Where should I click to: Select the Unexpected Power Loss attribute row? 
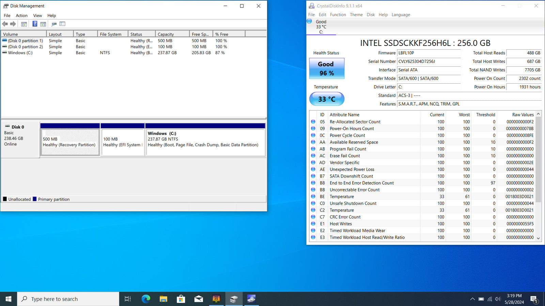coord(422,169)
